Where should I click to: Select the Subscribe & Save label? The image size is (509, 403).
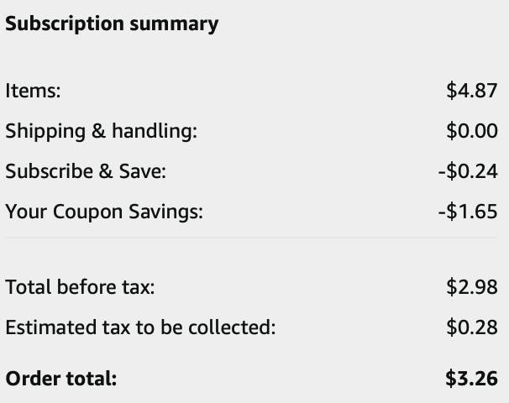tap(87, 171)
